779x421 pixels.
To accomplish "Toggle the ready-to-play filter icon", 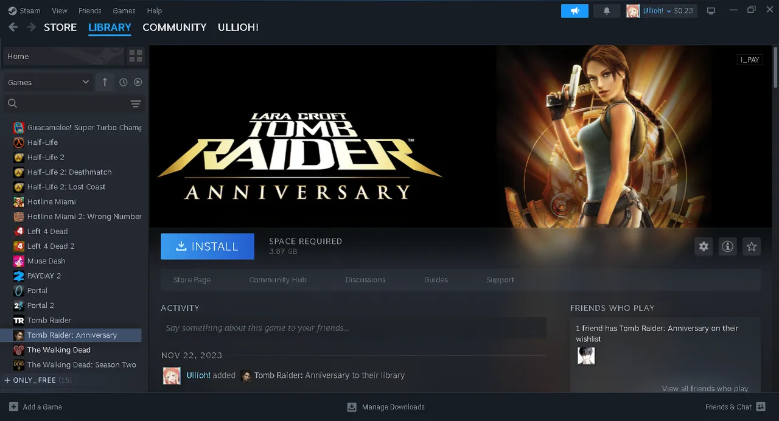I will tap(138, 82).
